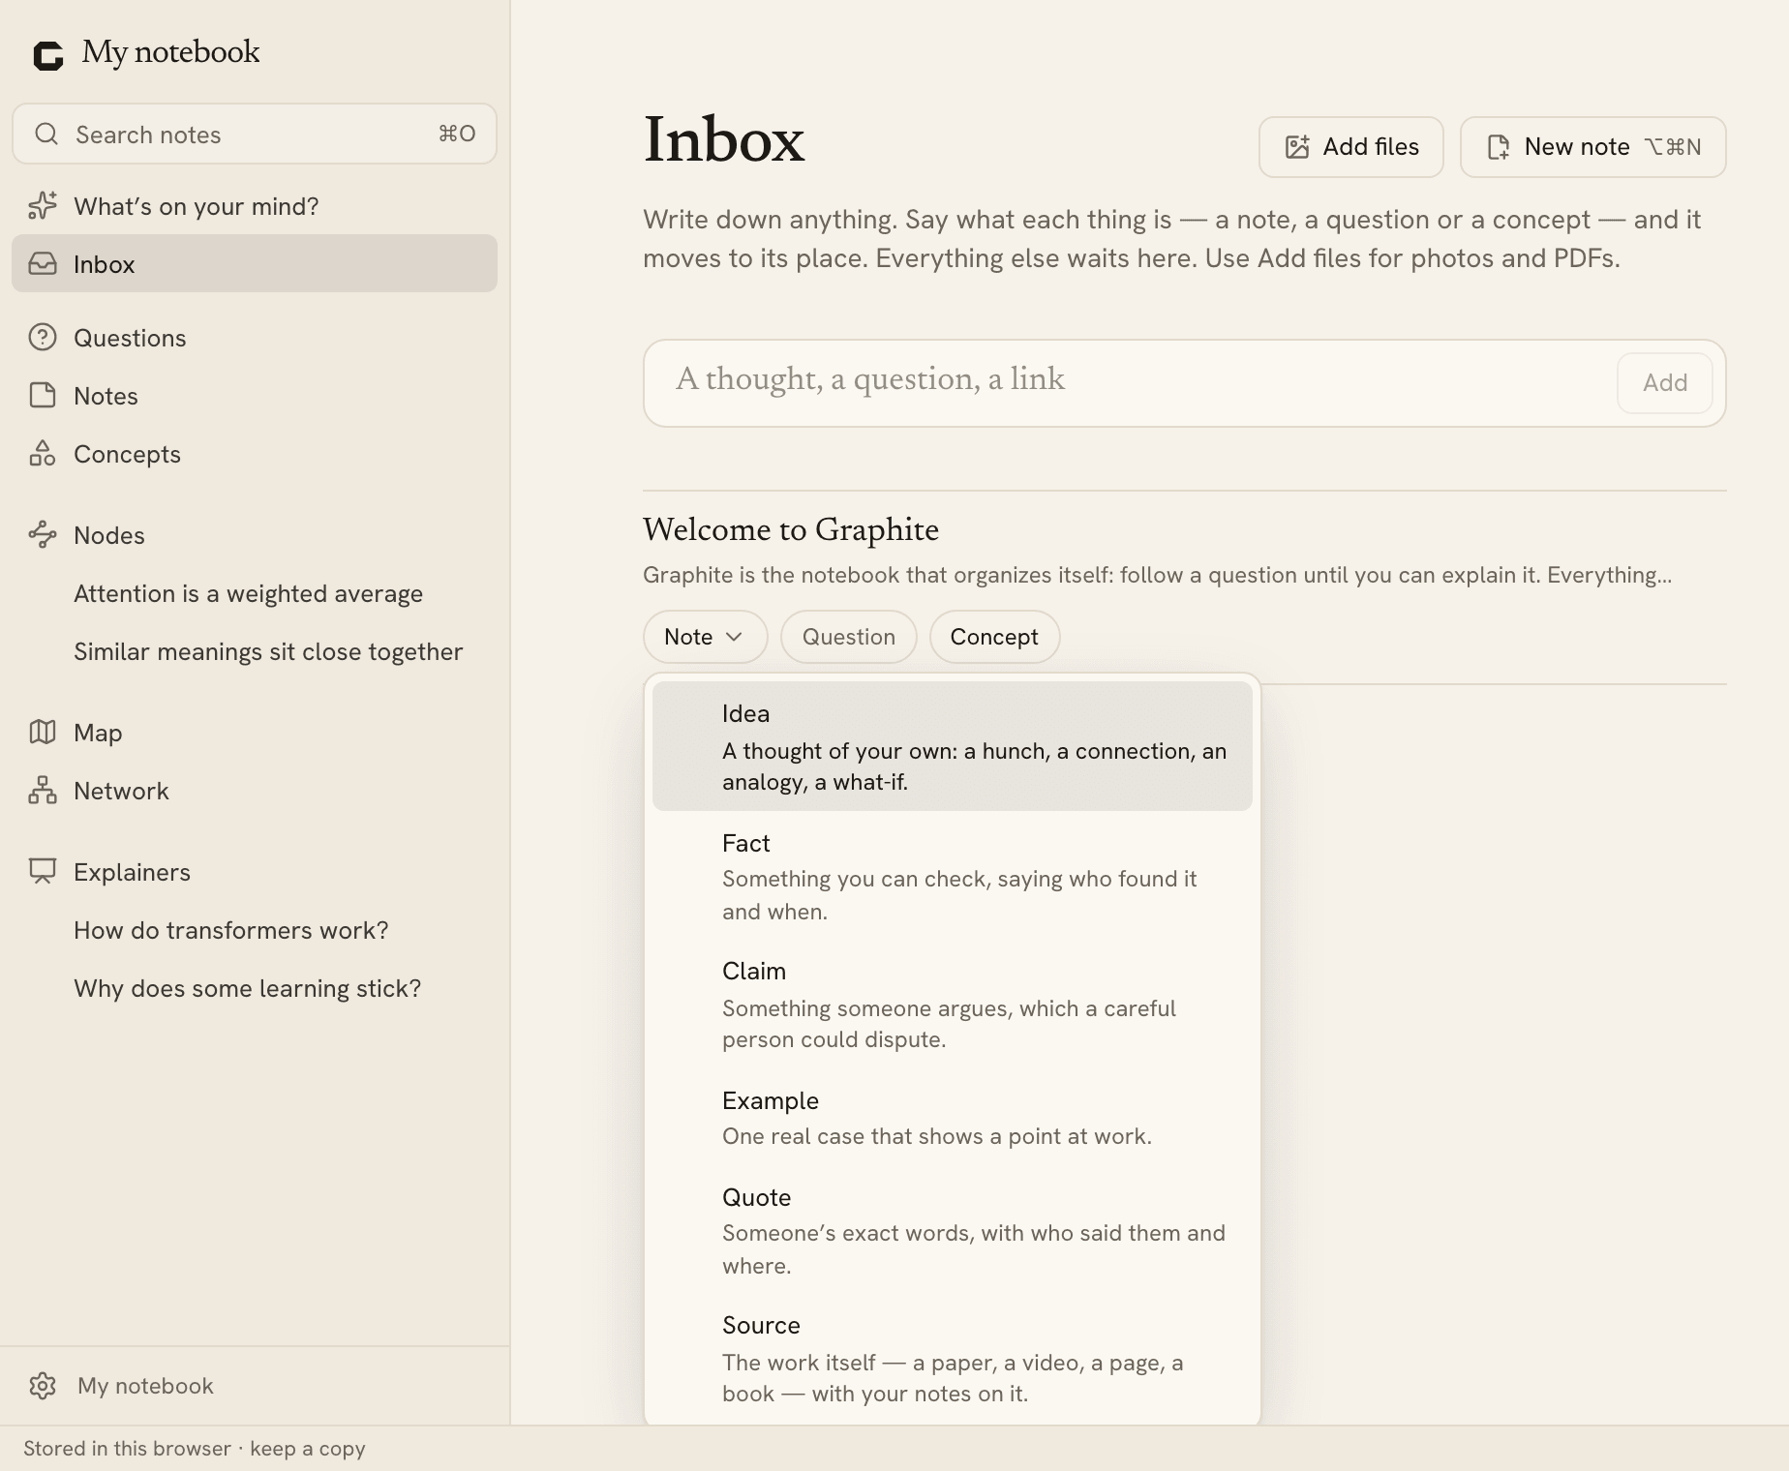Click the Explainers presentation icon

(43, 871)
